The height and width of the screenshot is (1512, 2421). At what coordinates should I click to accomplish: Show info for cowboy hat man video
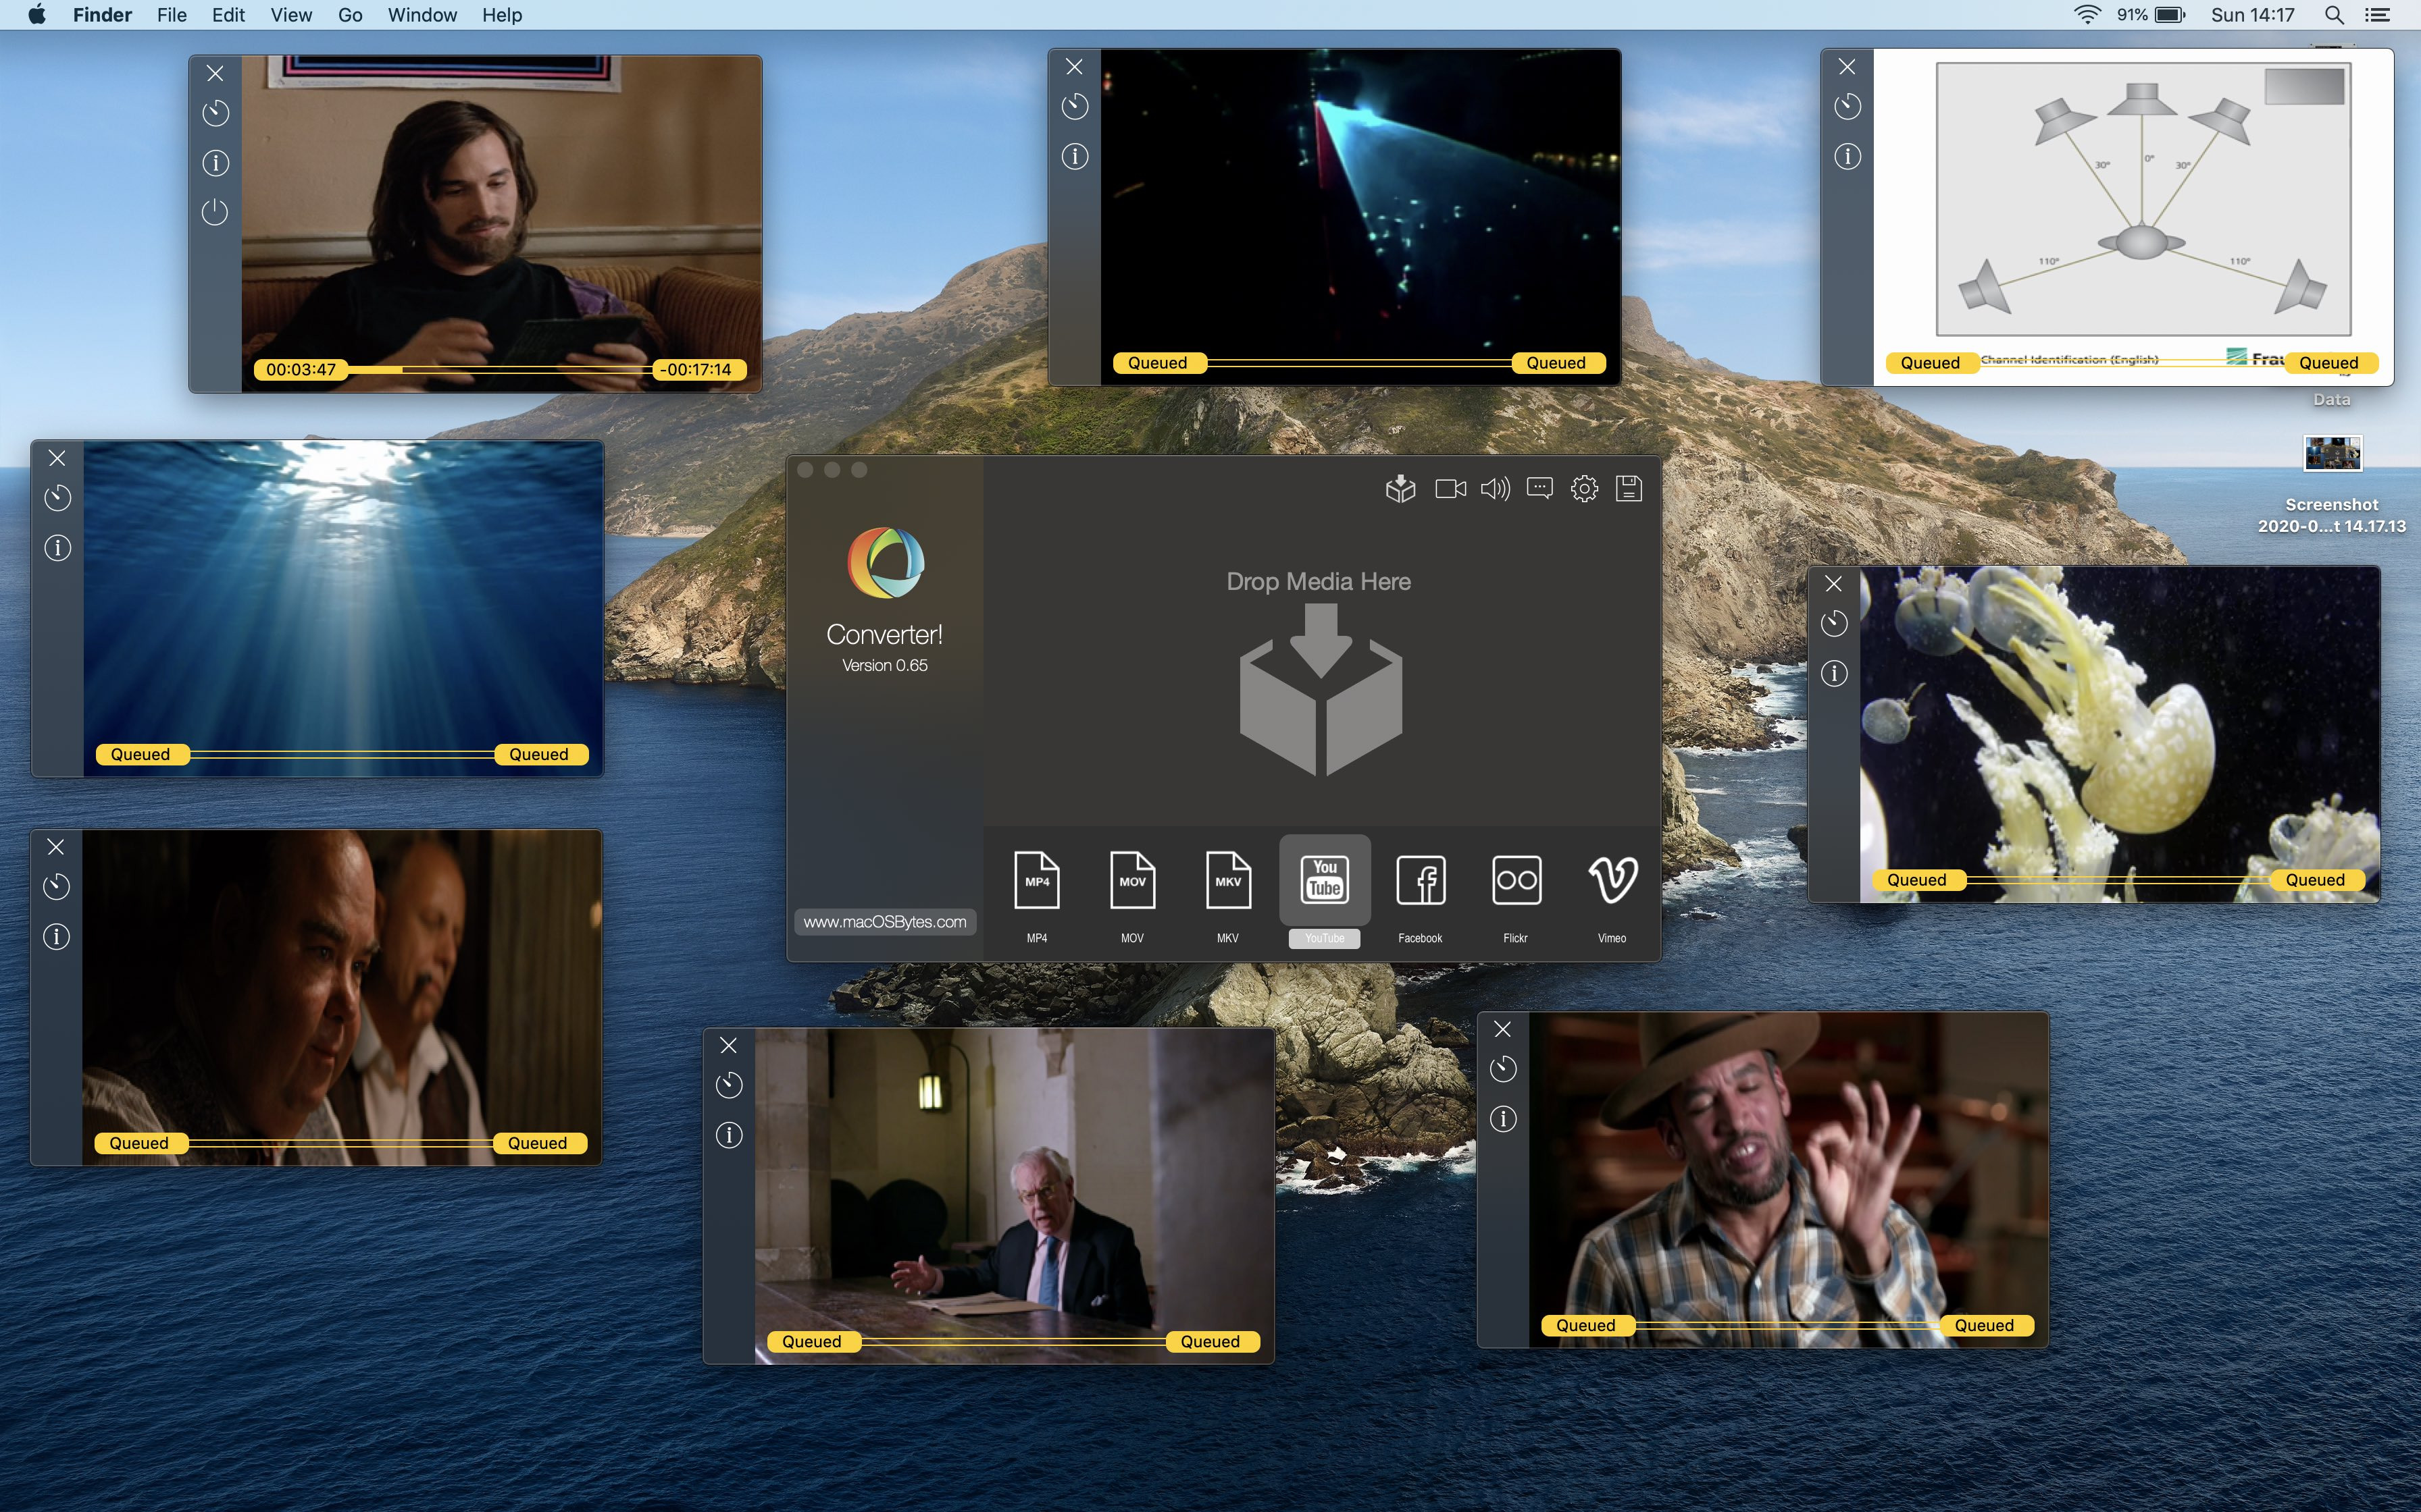1502,1119
